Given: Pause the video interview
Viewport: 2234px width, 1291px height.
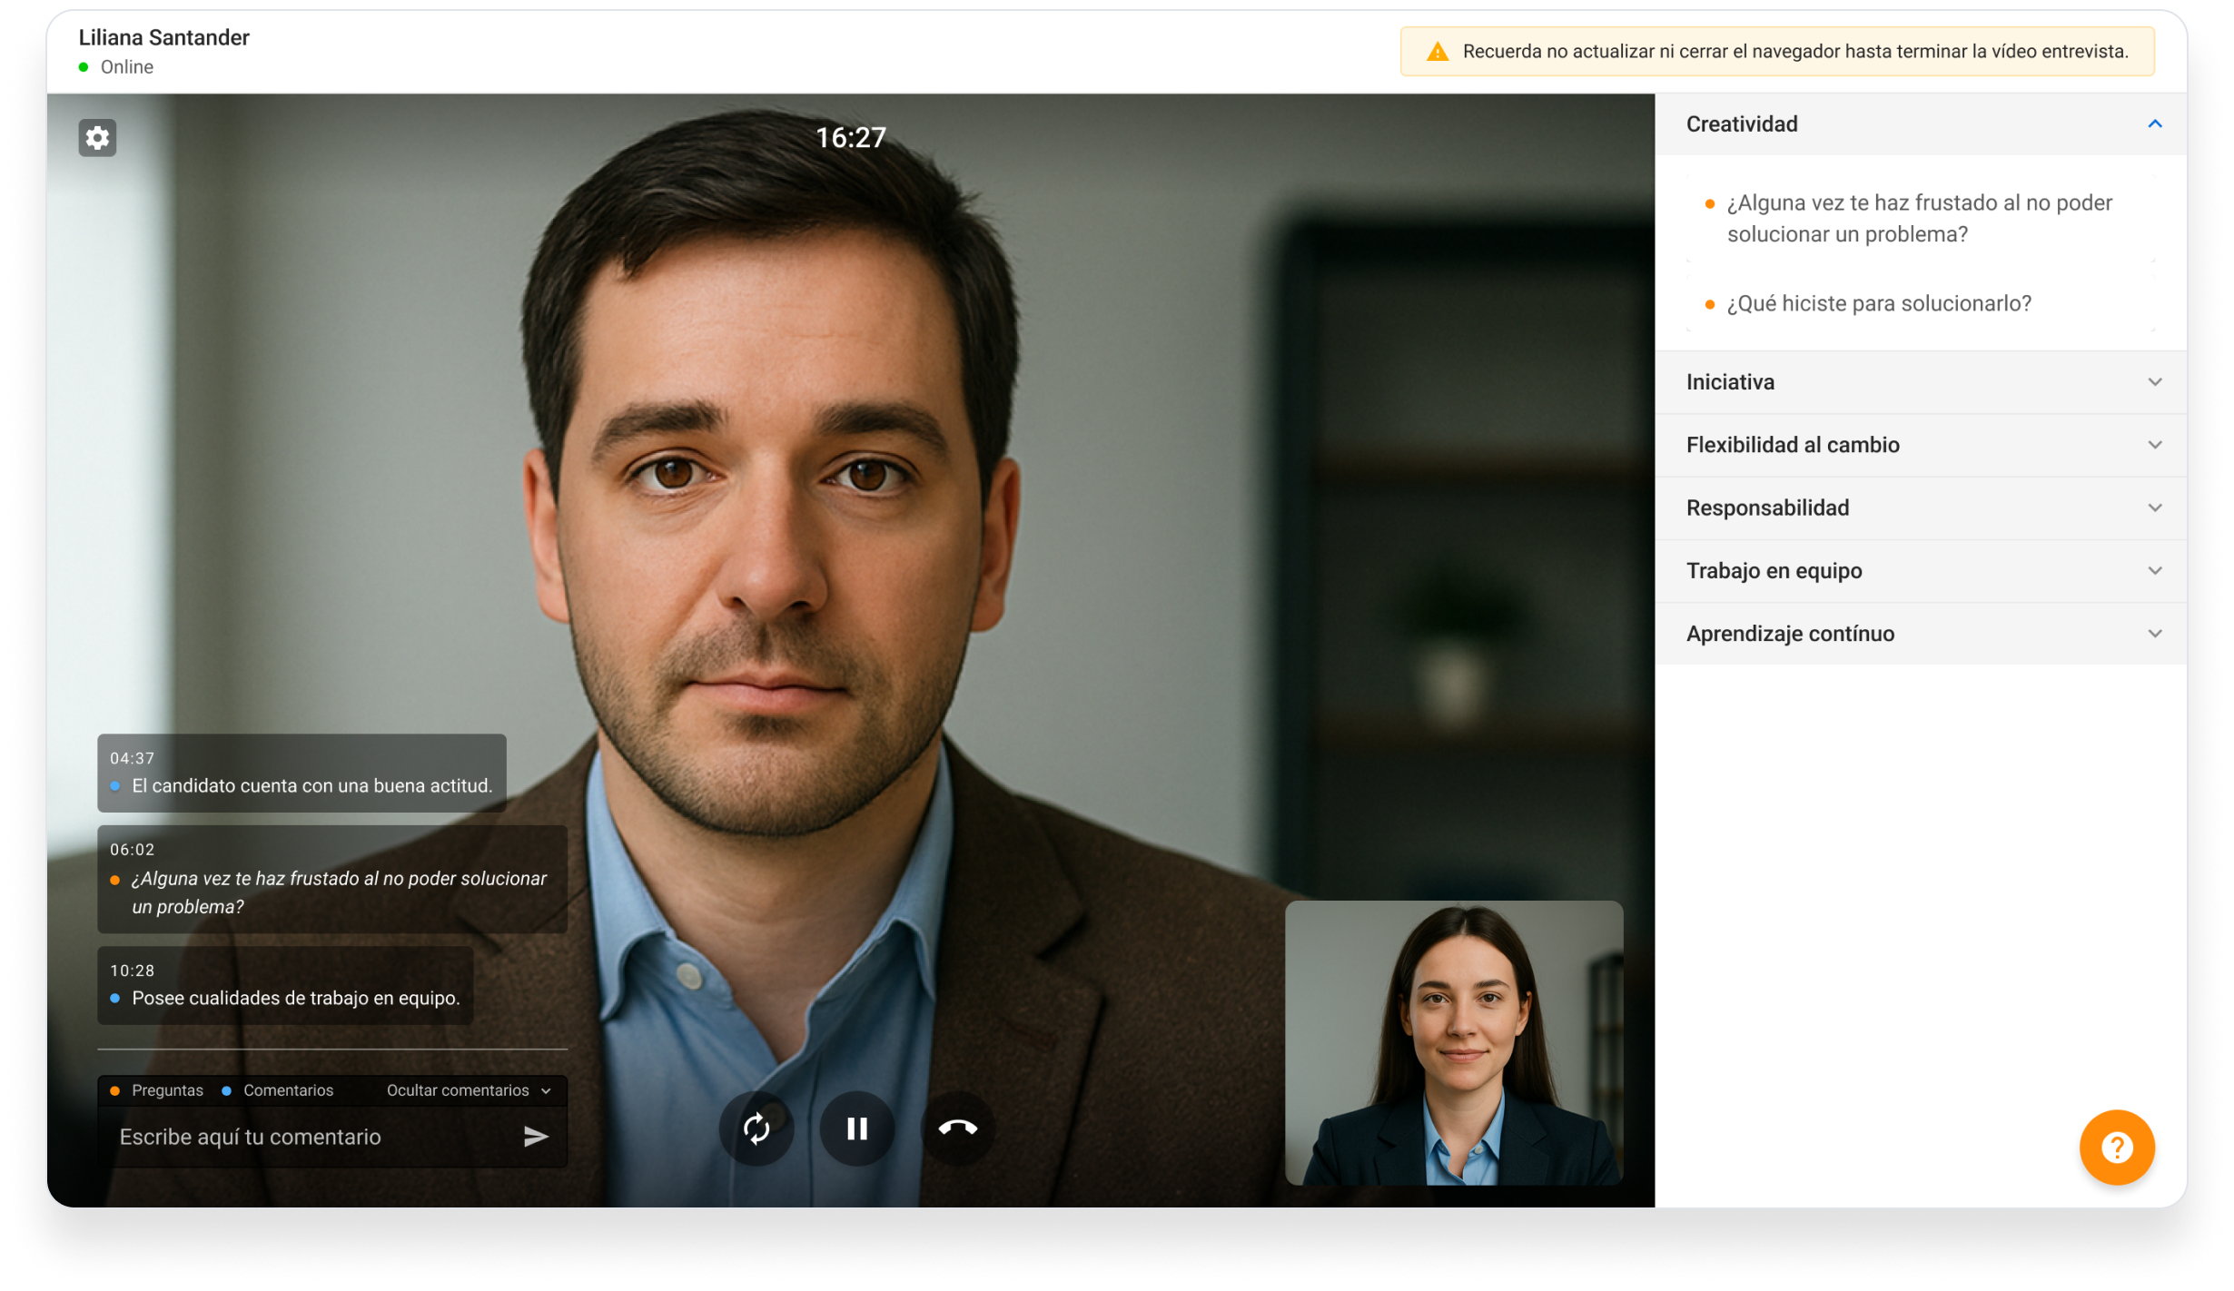Looking at the screenshot, I should click(x=856, y=1128).
